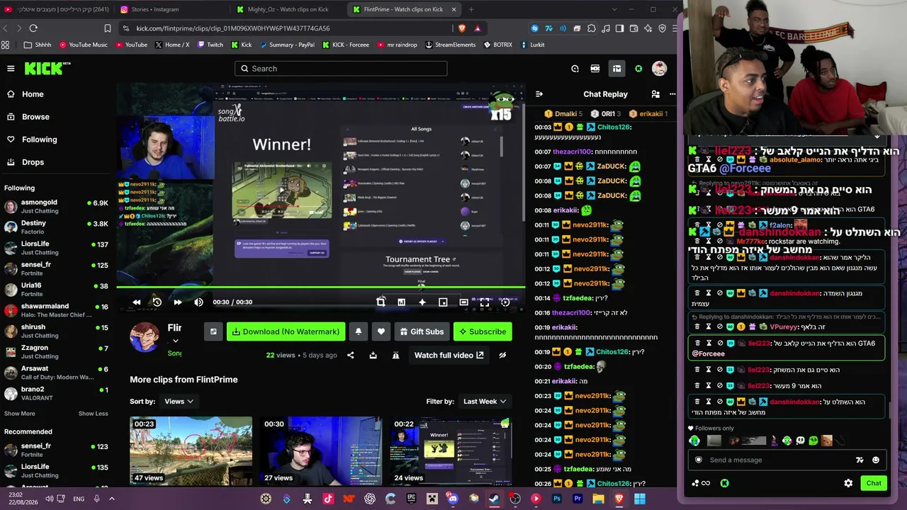Click Show More under Following

point(19,414)
